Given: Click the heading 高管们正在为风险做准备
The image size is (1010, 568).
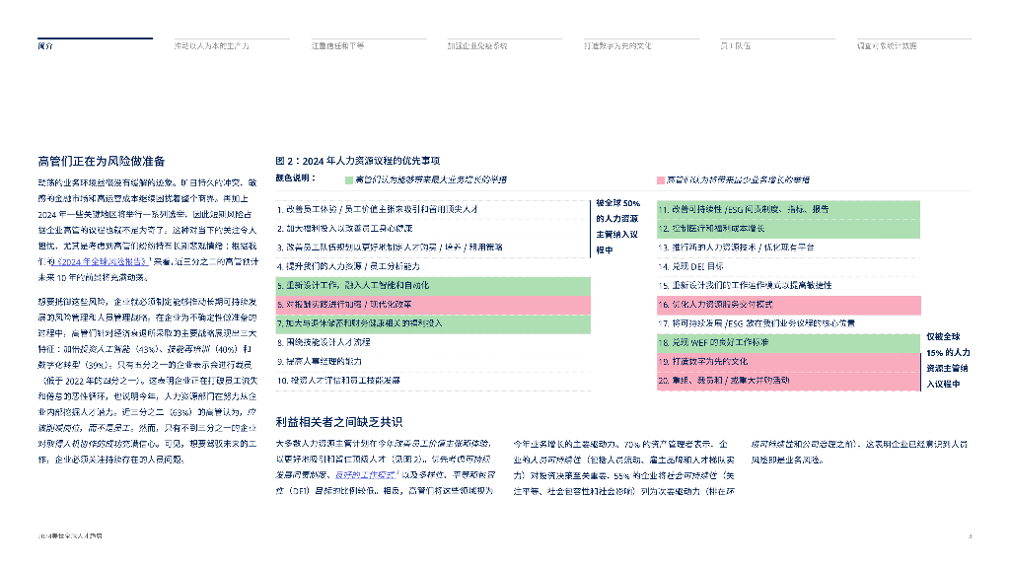Looking at the screenshot, I should [x=102, y=161].
